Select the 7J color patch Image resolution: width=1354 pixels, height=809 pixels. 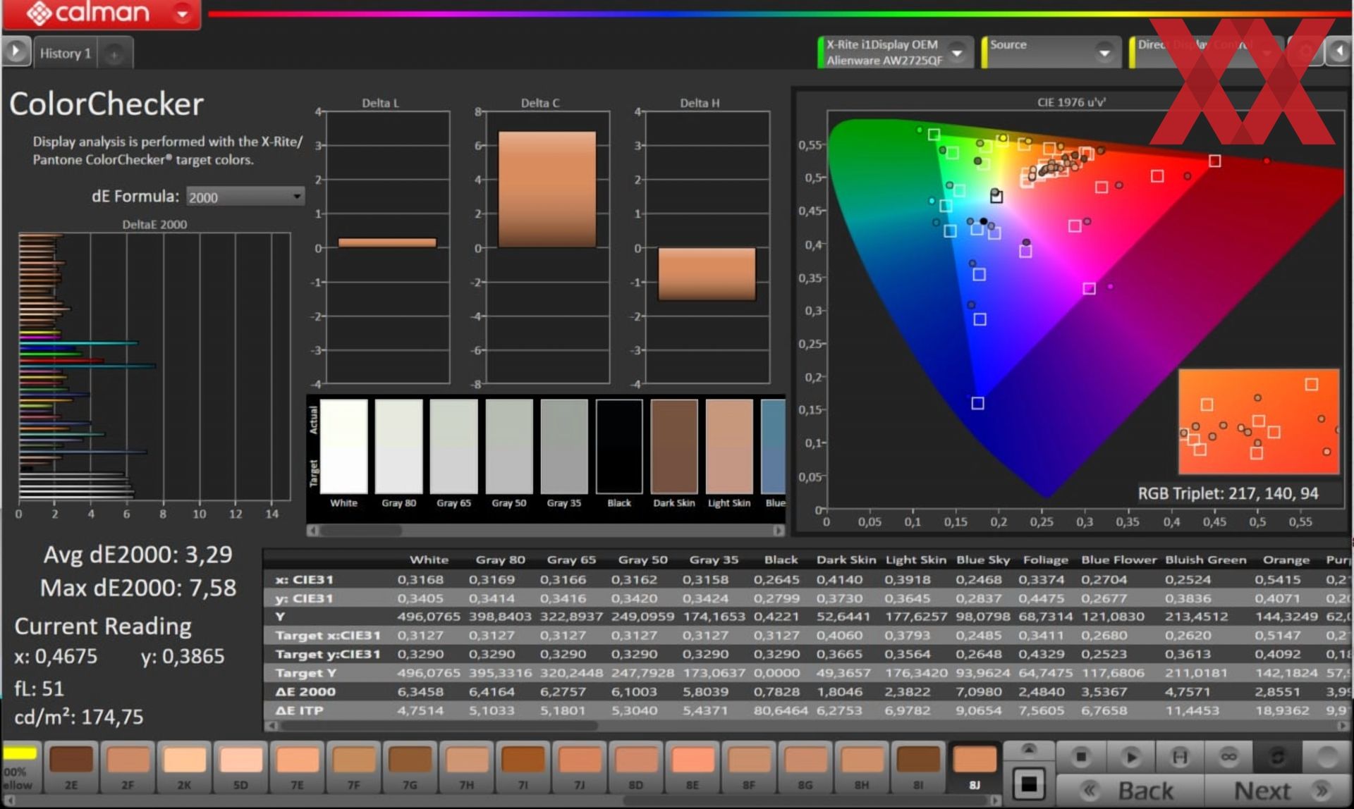pyautogui.click(x=579, y=767)
